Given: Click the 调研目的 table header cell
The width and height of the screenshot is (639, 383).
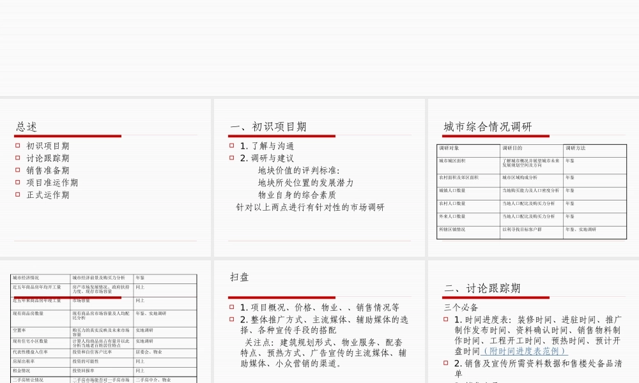Looking at the screenshot, I should [x=532, y=151].
